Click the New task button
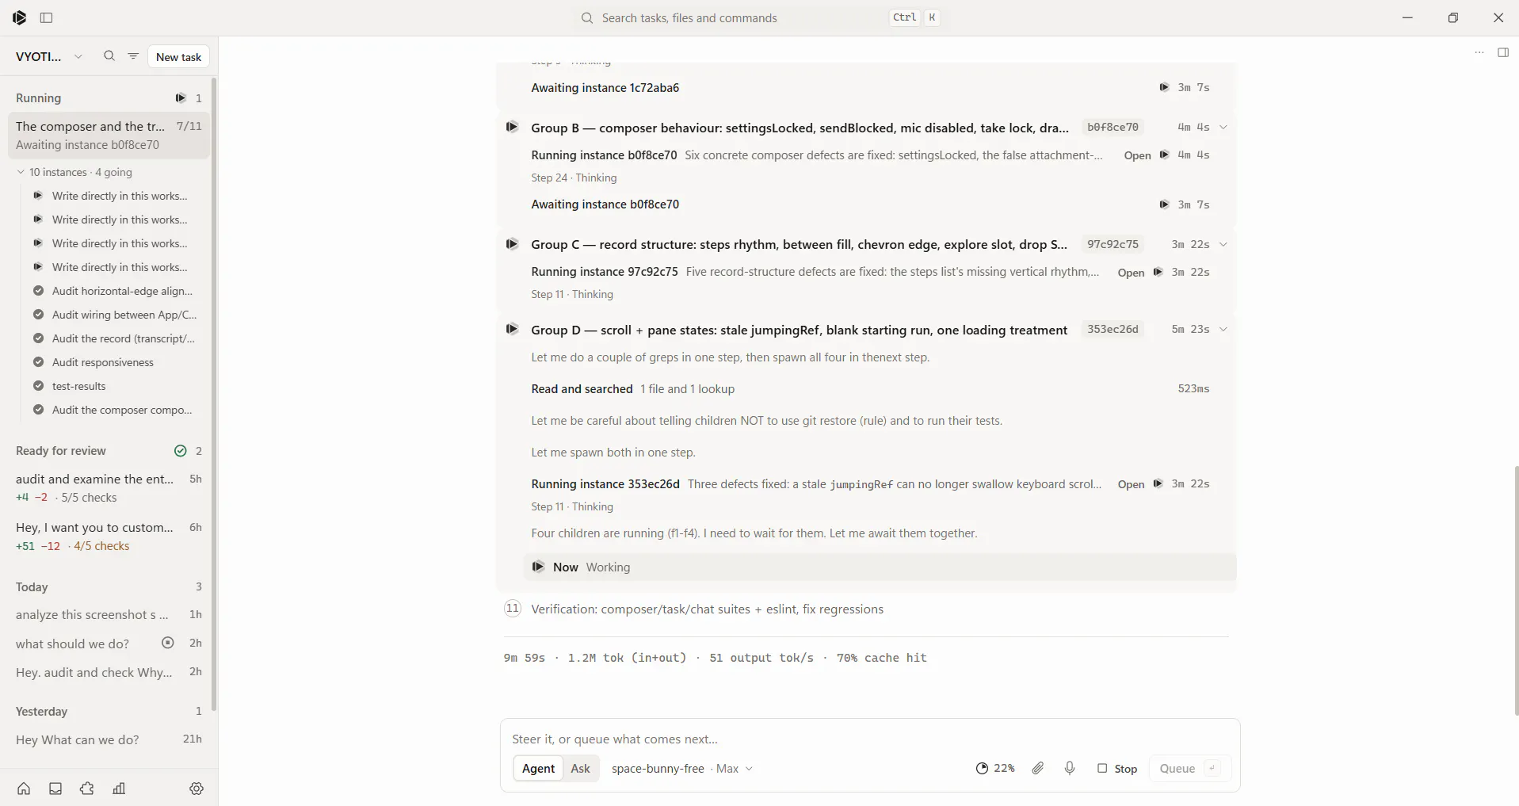This screenshot has width=1519, height=806. (178, 57)
